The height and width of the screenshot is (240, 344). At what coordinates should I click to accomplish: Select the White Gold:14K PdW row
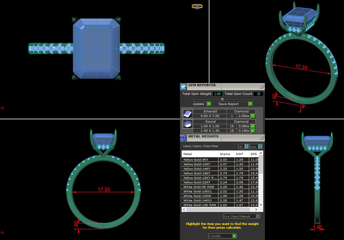199,205
